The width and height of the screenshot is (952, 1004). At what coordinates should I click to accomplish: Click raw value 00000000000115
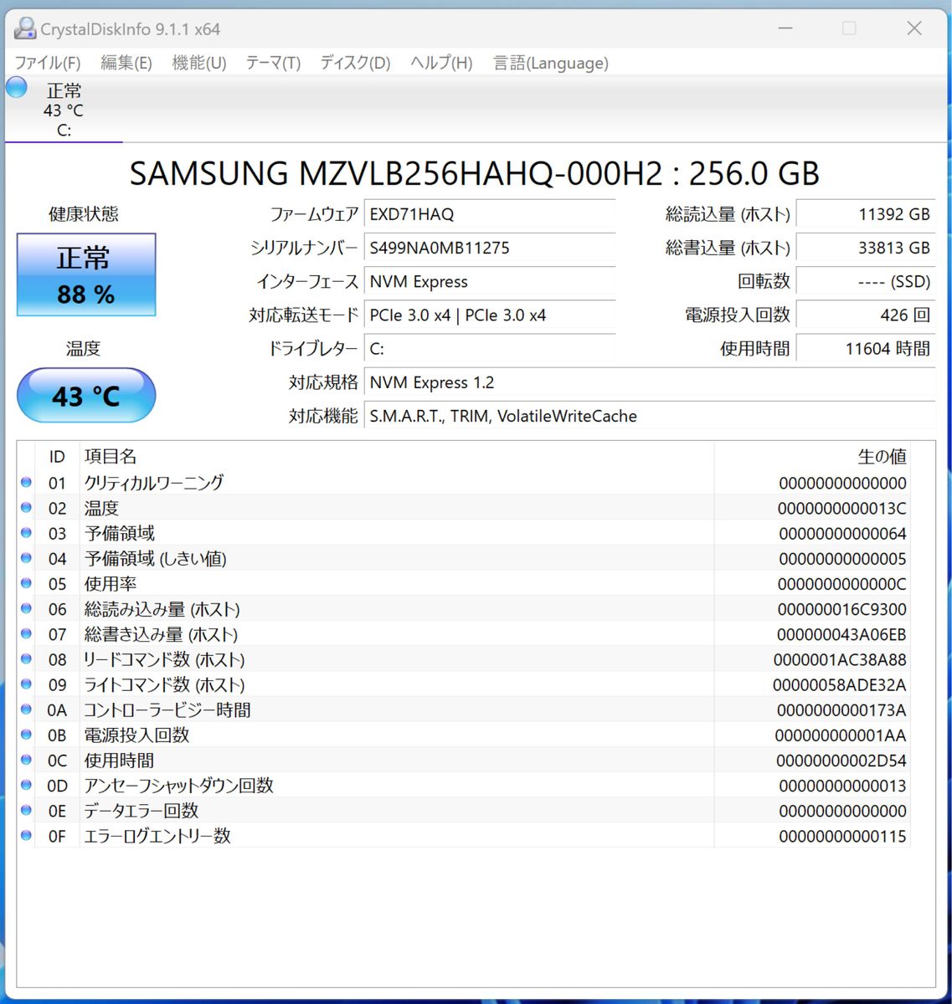842,836
